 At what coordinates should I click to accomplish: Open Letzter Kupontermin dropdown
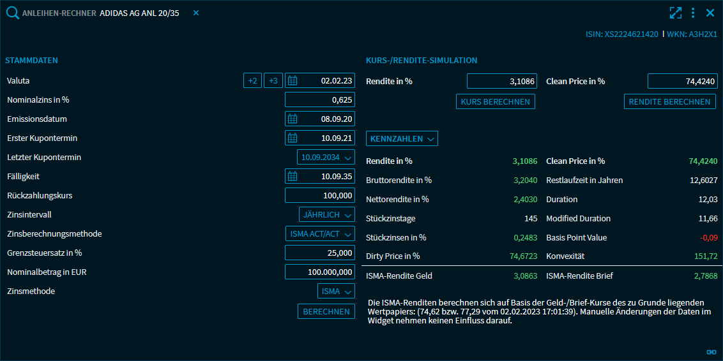(x=326, y=157)
